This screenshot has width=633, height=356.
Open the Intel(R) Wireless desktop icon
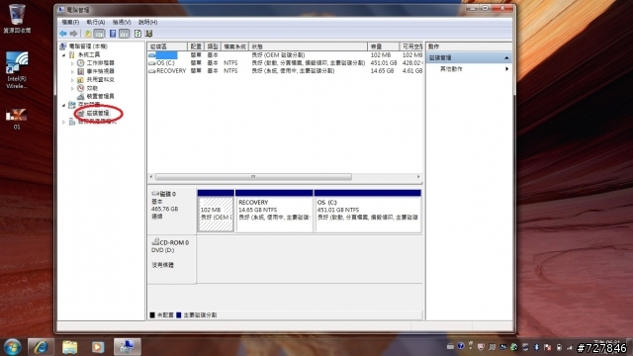pos(17,70)
